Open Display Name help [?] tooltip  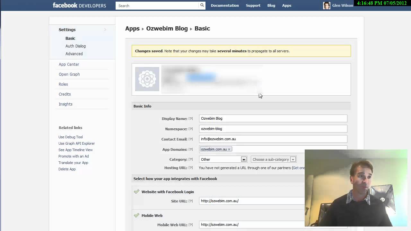(191, 119)
